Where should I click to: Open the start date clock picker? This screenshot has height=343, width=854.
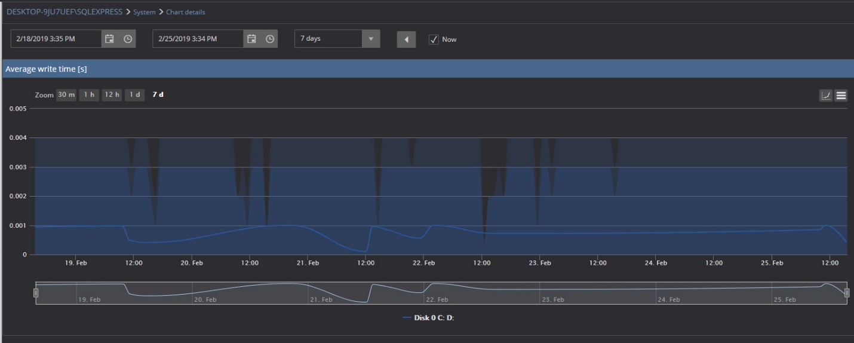point(128,39)
